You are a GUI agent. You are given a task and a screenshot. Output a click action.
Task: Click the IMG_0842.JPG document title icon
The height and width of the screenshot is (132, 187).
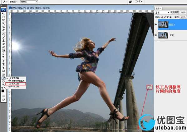point(10,8)
